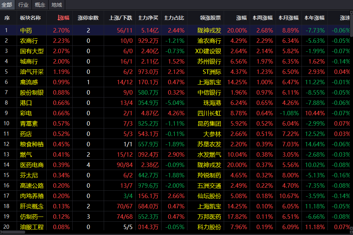The image size is (353, 235).
Task: Open the 地域 tab
Action: pos(57,5)
